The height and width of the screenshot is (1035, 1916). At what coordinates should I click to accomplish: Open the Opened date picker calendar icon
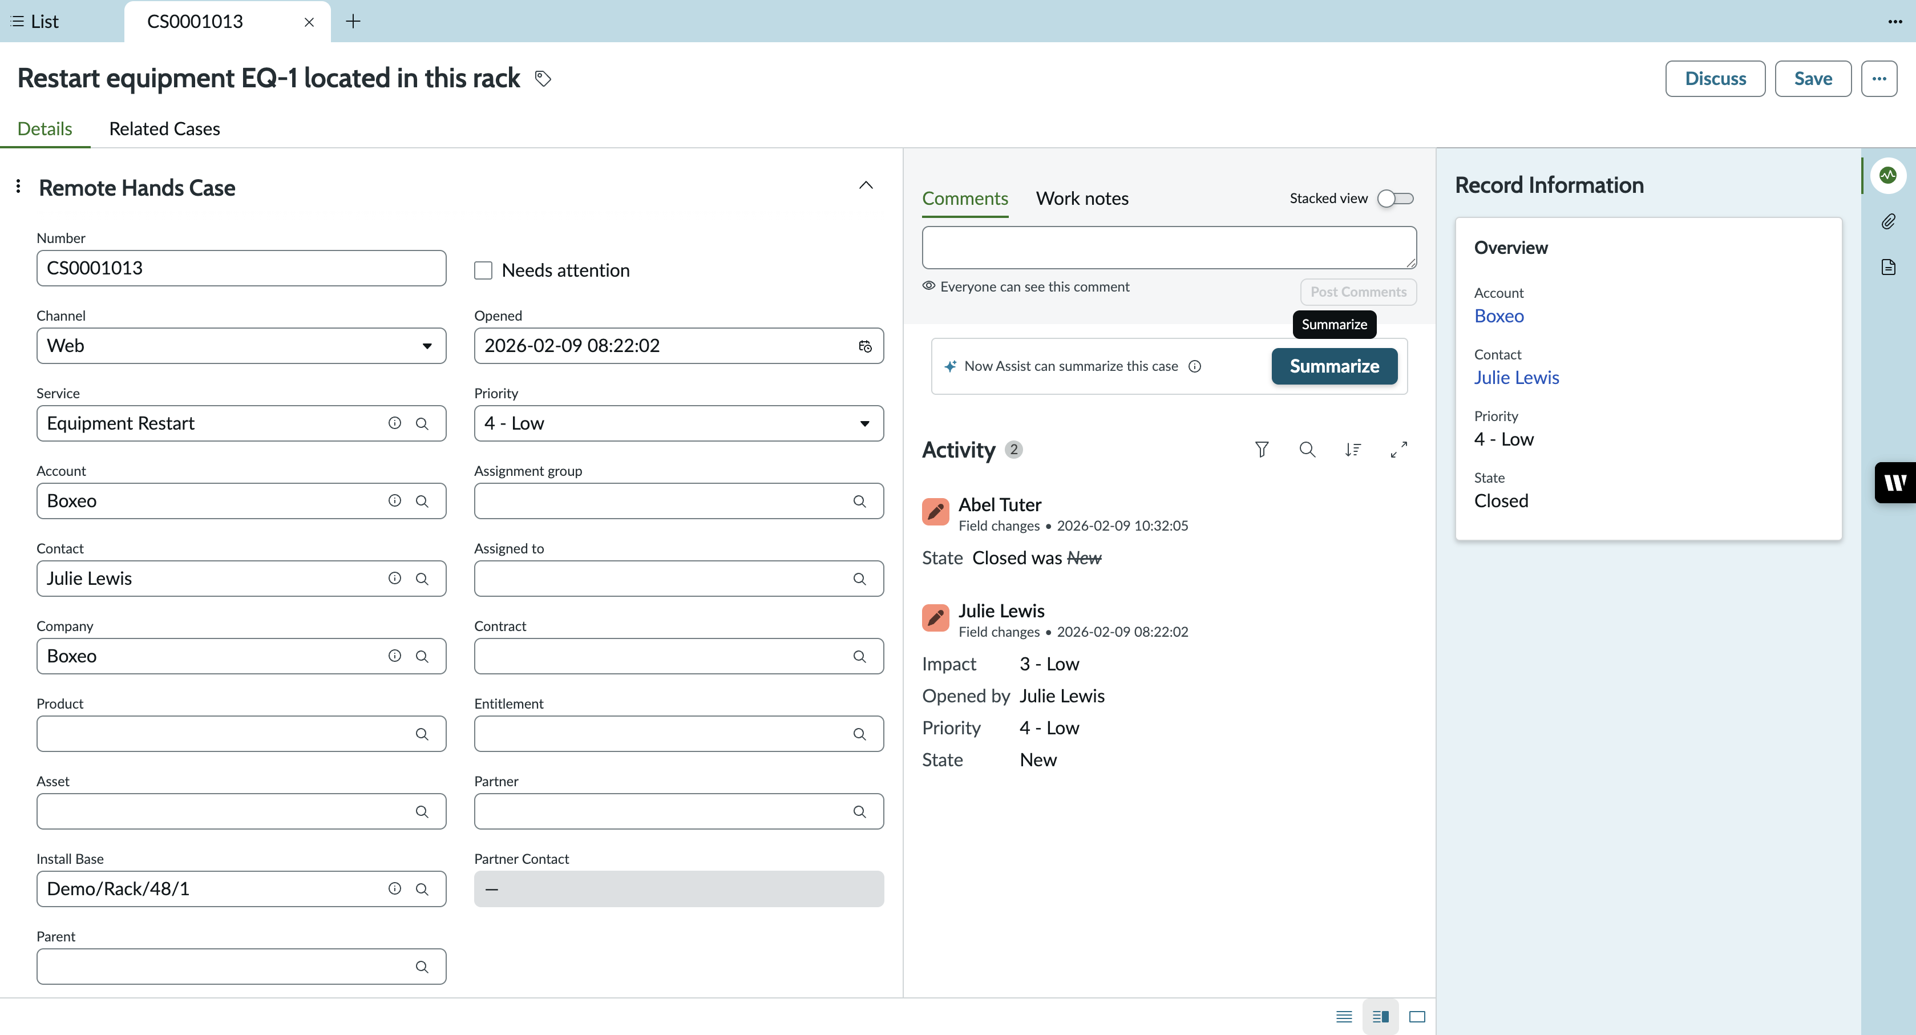[864, 346]
